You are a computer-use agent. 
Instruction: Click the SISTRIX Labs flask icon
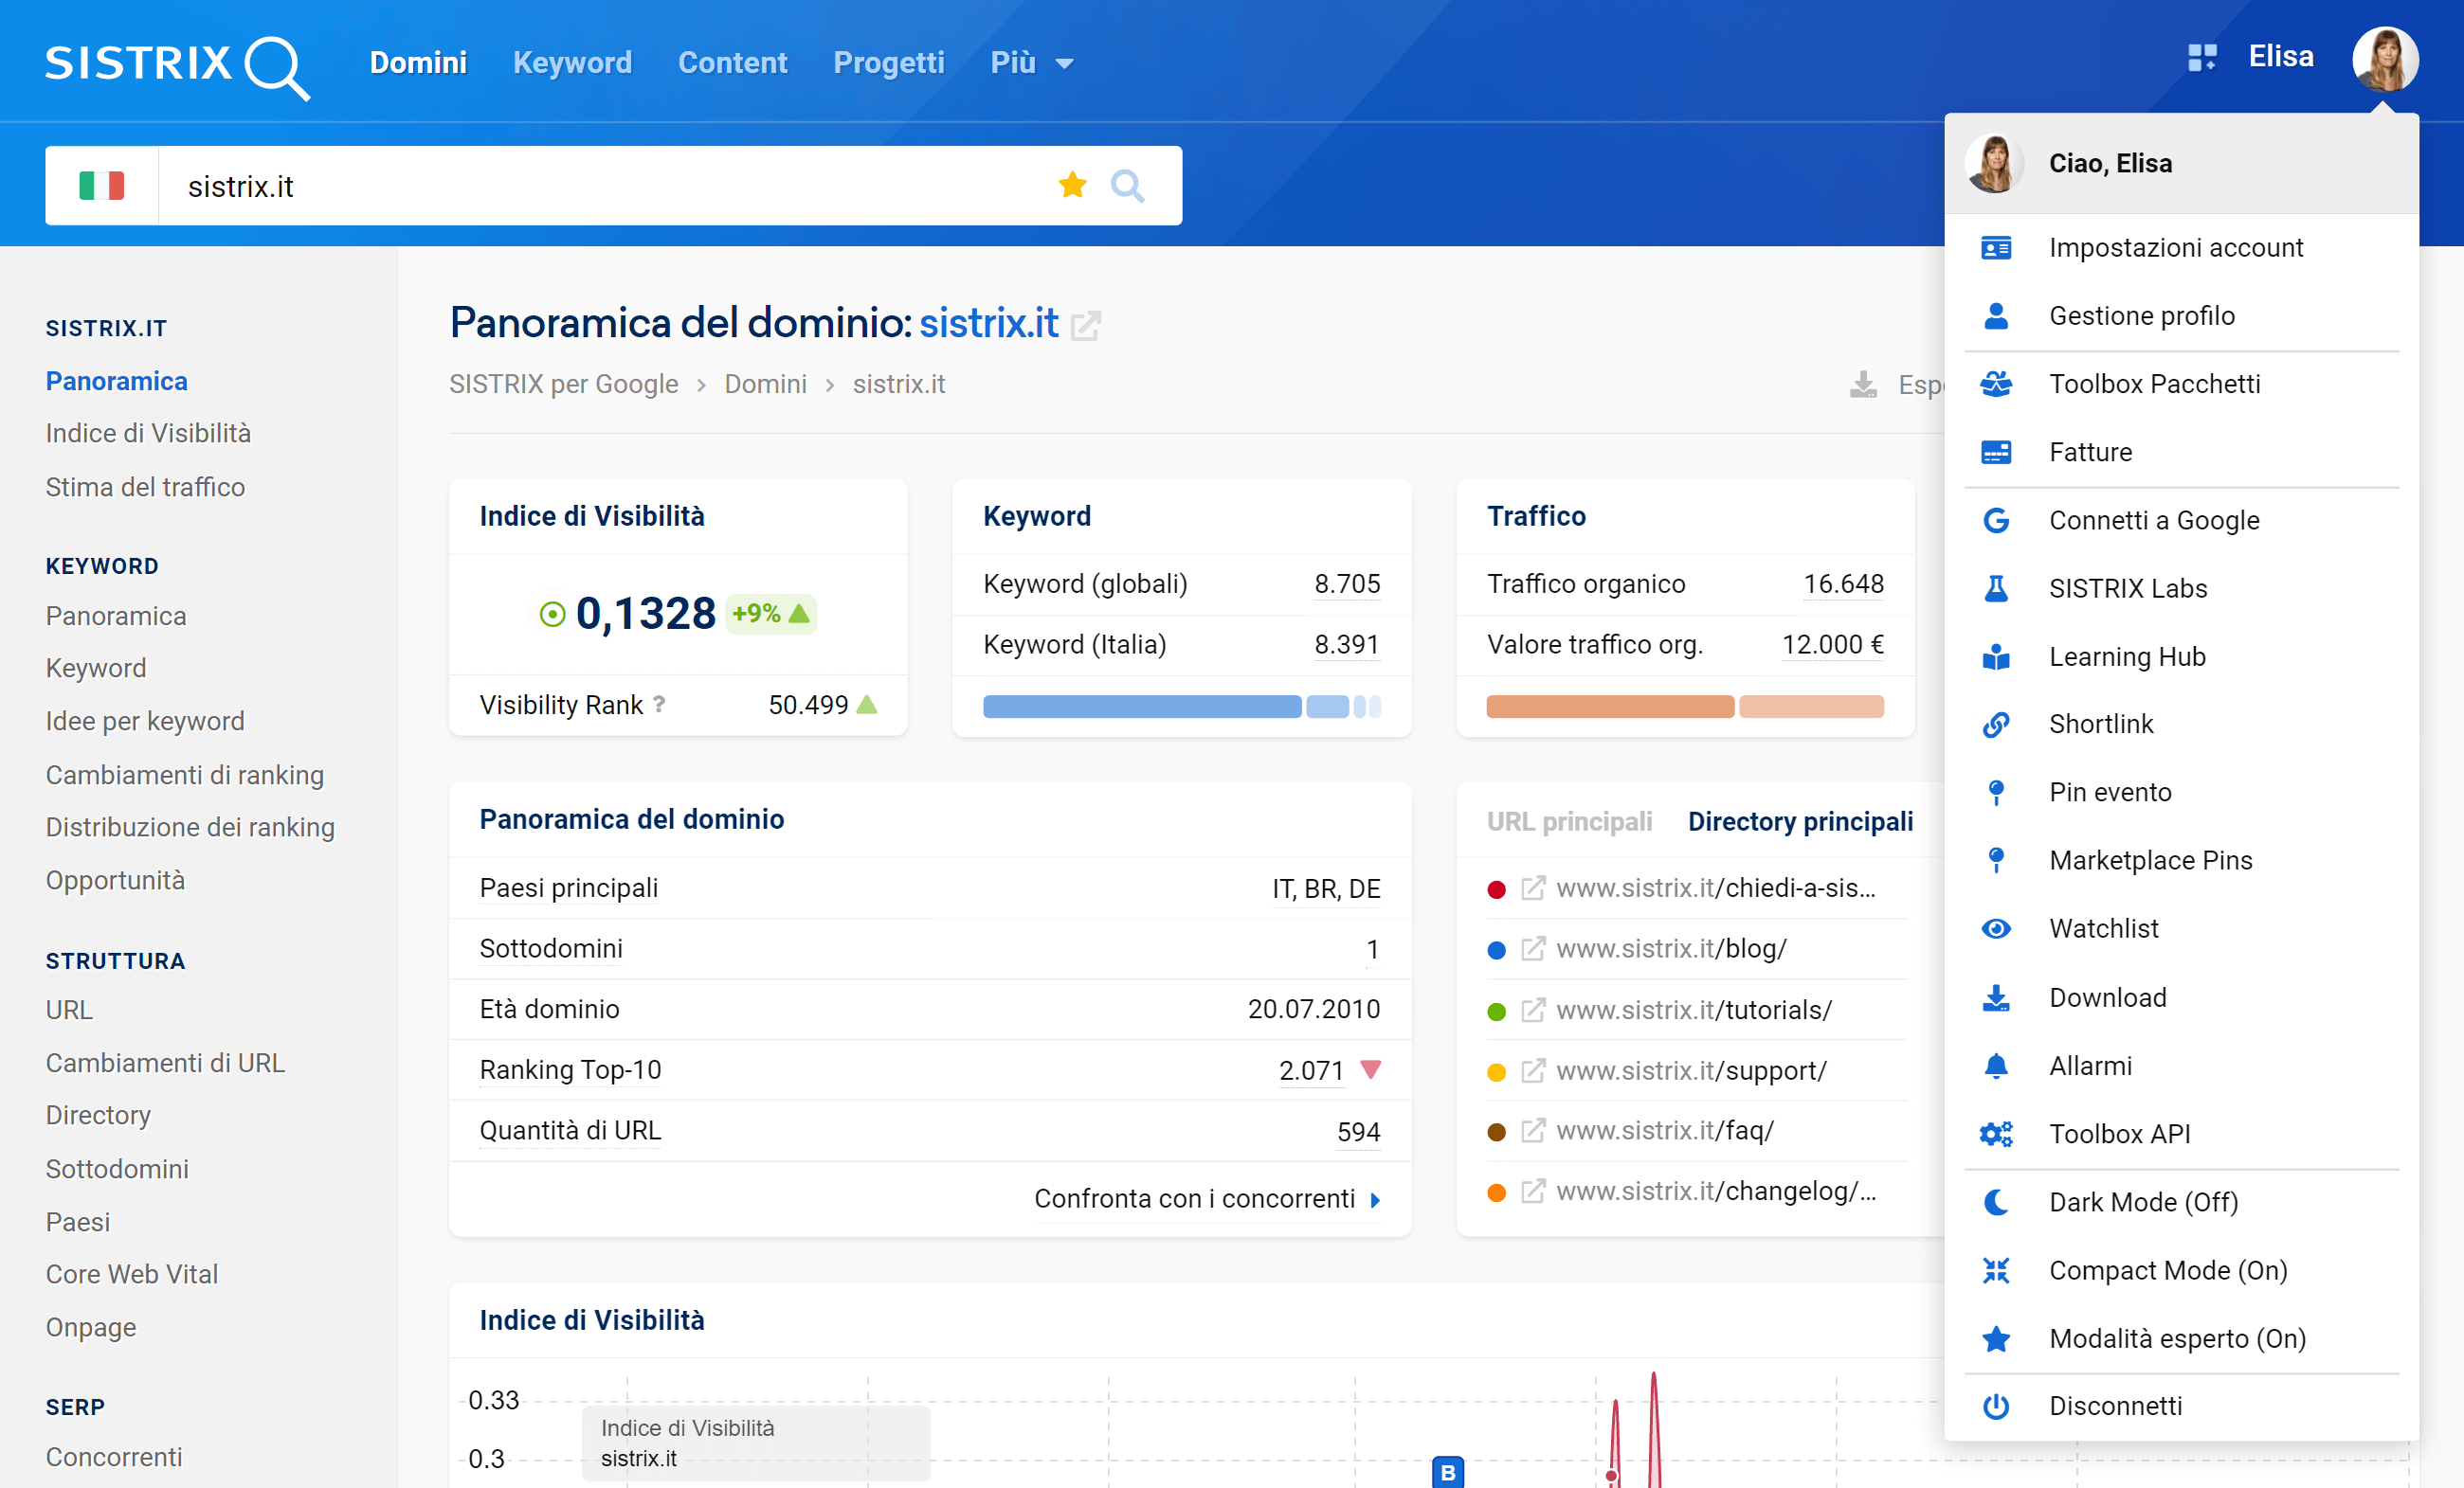click(1996, 588)
